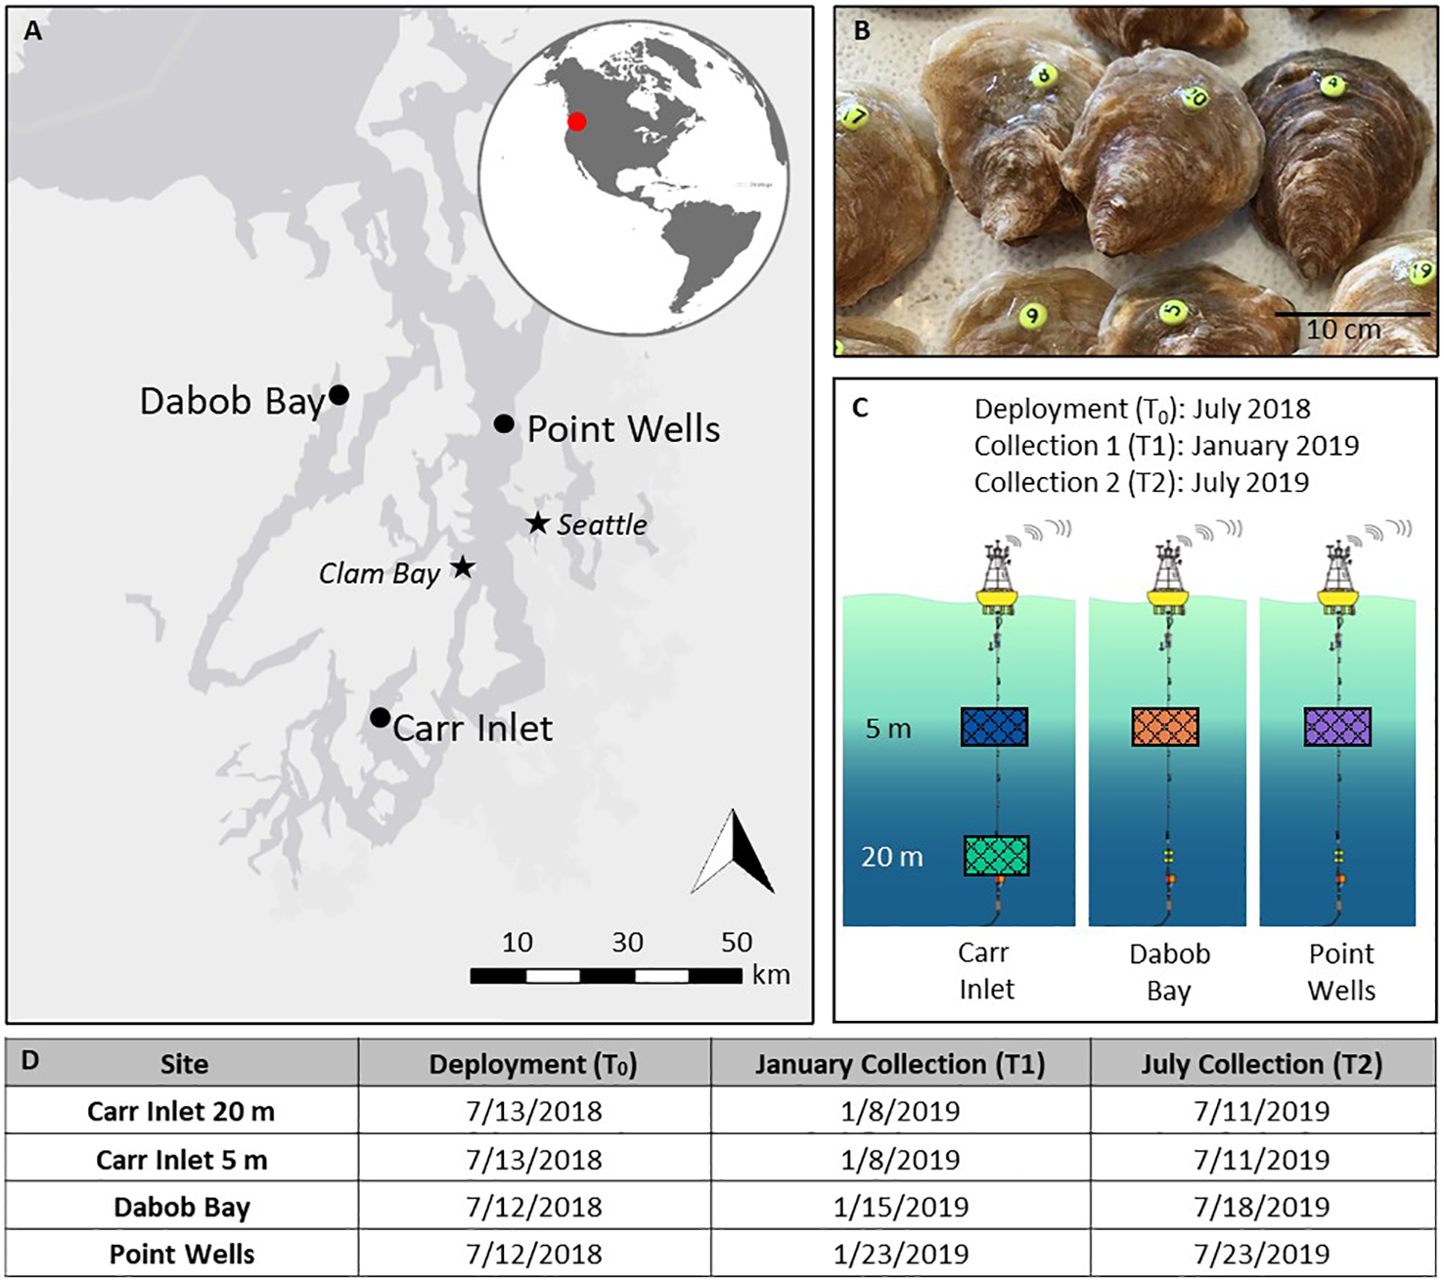Image resolution: width=1444 pixels, height=1283 pixels.
Task: Select the Seattle star marker
Action: pyautogui.click(x=537, y=523)
